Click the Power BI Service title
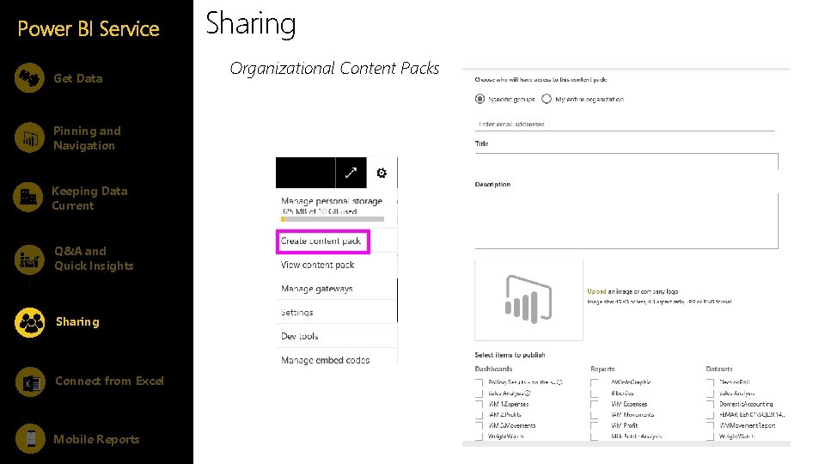Viewport: 825px width, 464px height. tap(89, 28)
